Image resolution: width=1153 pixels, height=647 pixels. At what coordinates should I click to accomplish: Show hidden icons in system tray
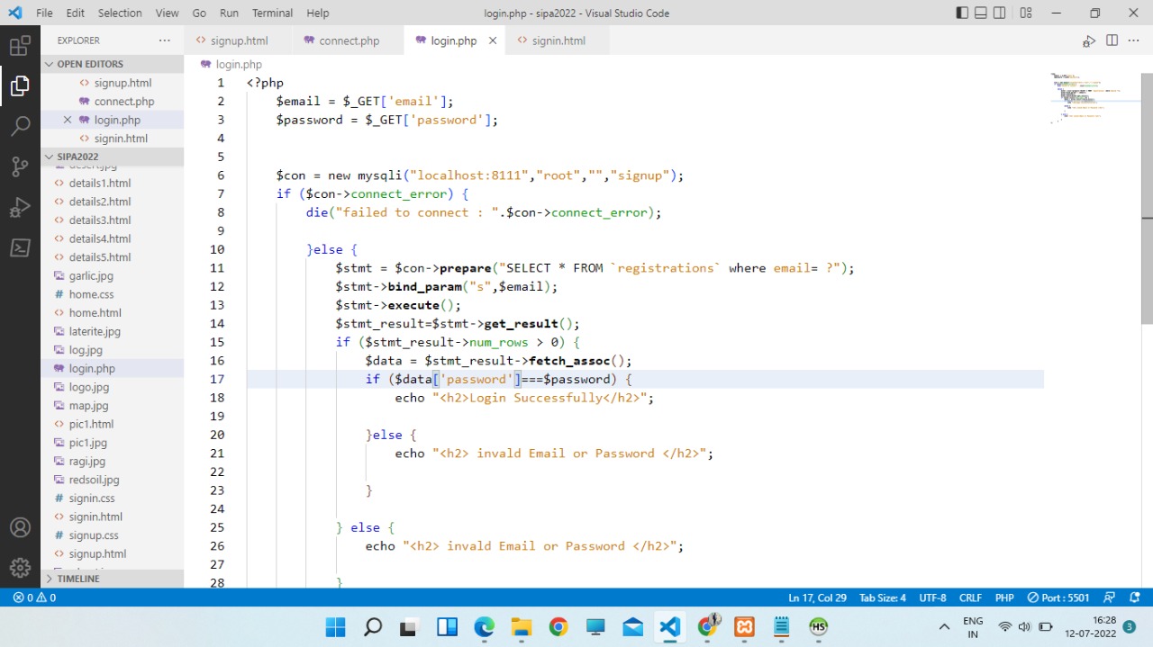click(944, 627)
